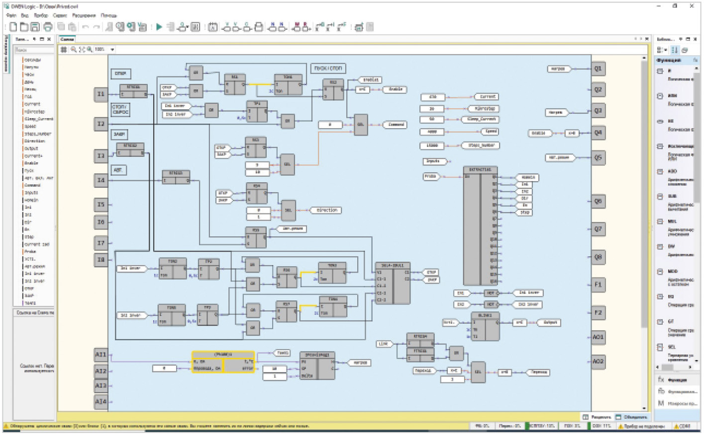Toggle the canvas grid display
The width and height of the screenshot is (704, 434).
[x=64, y=50]
